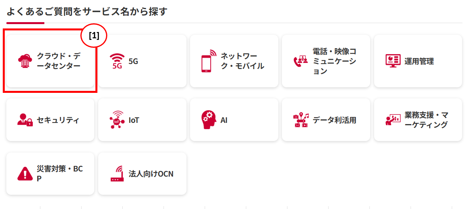
Task: Click the IoT connected nodes icon
Action: click(x=117, y=120)
